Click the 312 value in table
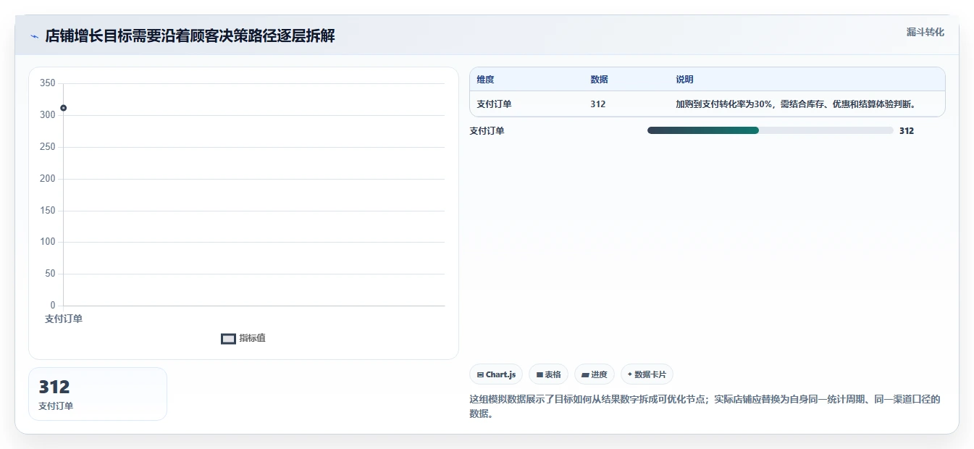The width and height of the screenshot is (974, 449). point(598,104)
